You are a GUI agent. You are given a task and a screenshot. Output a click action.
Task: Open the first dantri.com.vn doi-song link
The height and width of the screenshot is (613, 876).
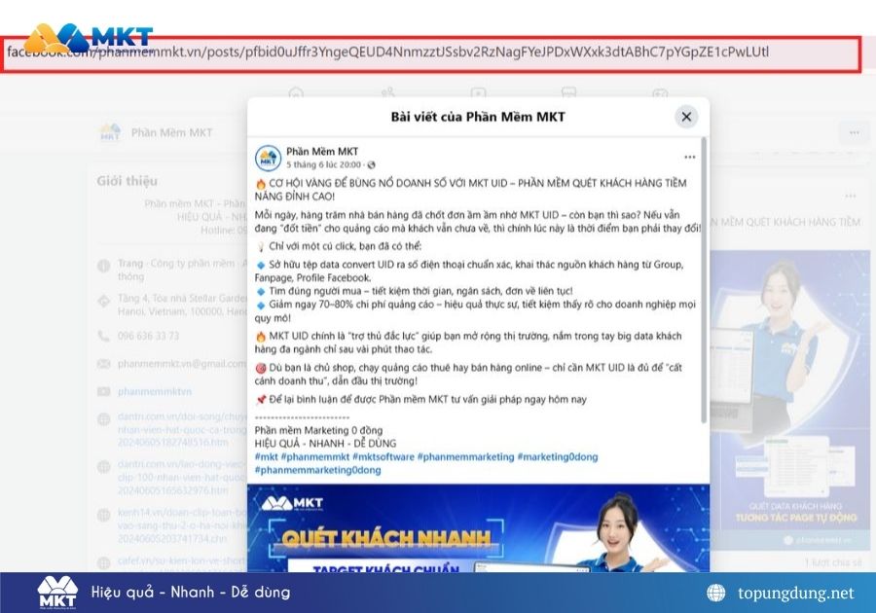click(x=182, y=429)
